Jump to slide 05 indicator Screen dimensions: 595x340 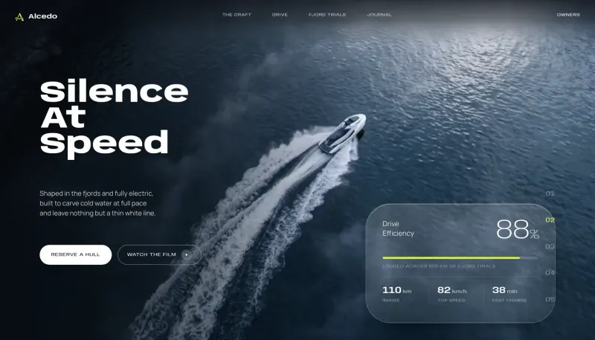point(550,299)
